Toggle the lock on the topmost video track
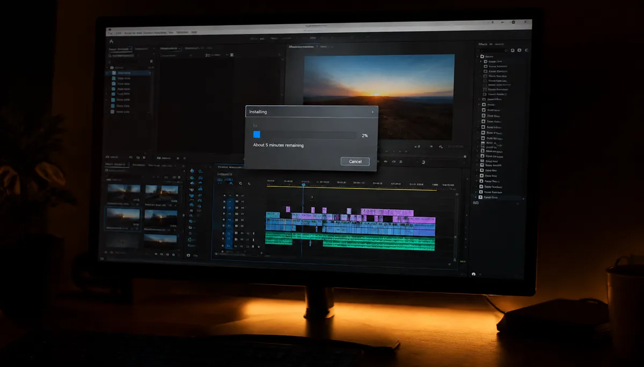644x367 pixels. (223, 196)
